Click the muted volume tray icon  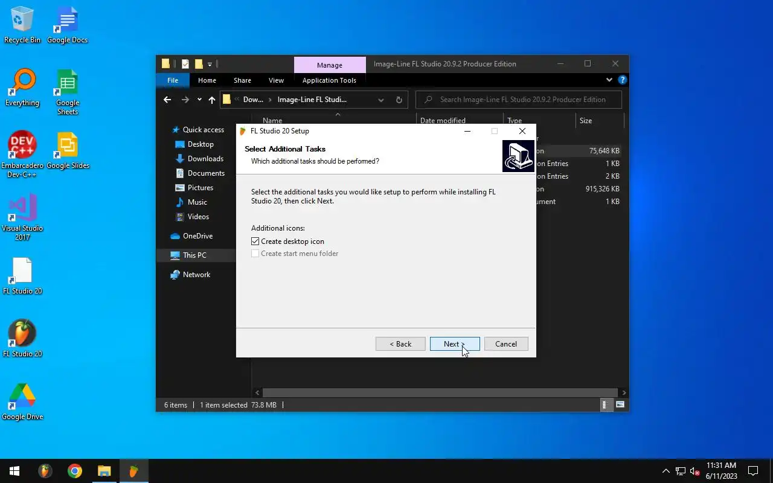pyautogui.click(x=695, y=471)
